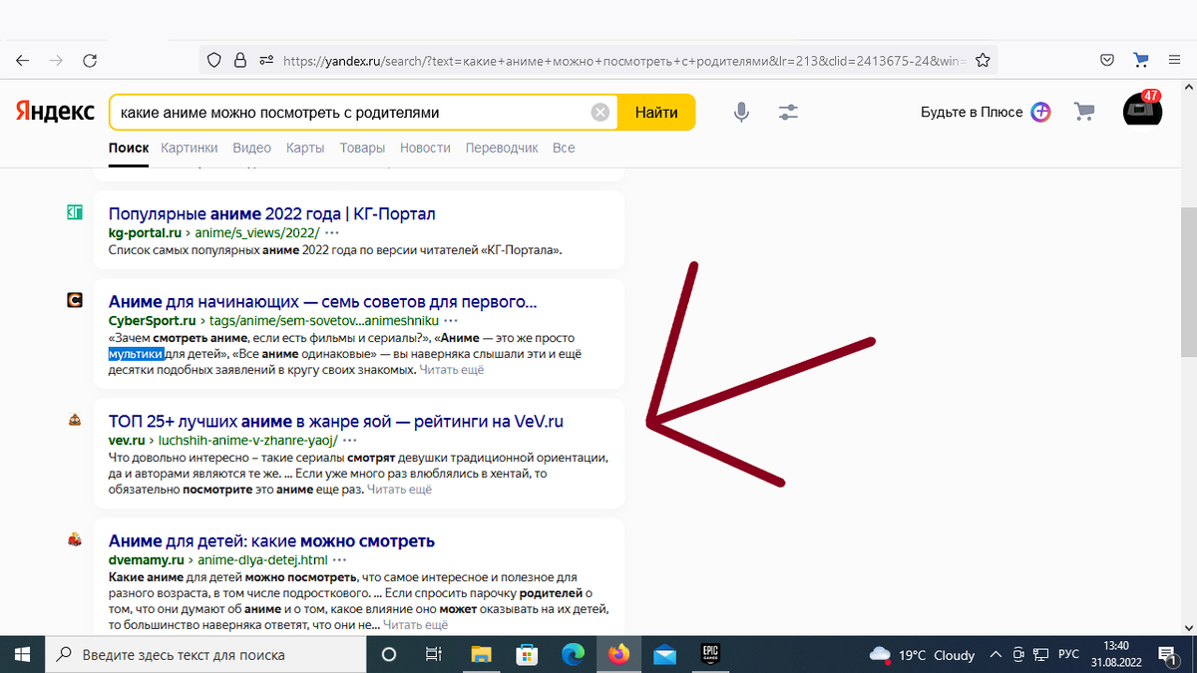Open options dots next to CyberSport.ru path
The image size is (1197, 673).
[x=451, y=320]
